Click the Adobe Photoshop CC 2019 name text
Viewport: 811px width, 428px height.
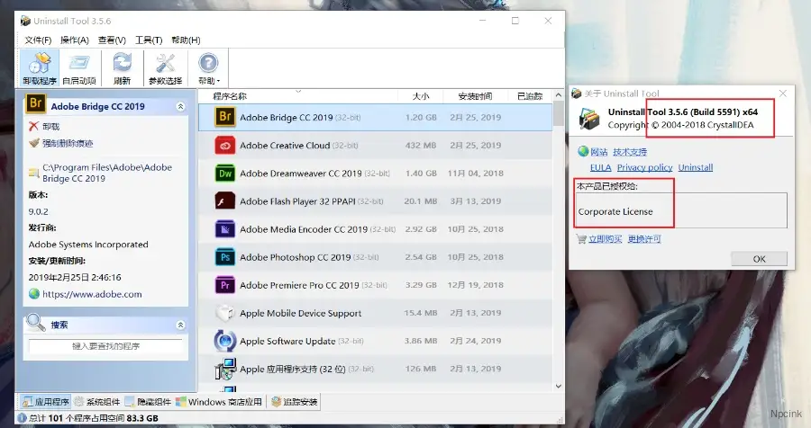(x=295, y=257)
